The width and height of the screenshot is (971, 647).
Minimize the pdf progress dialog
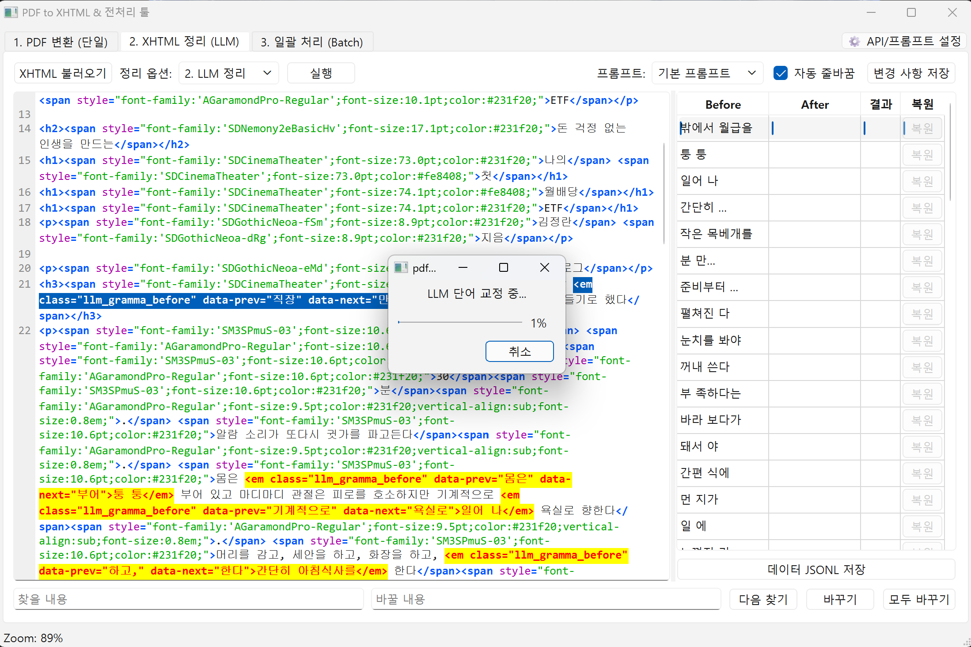point(463,267)
